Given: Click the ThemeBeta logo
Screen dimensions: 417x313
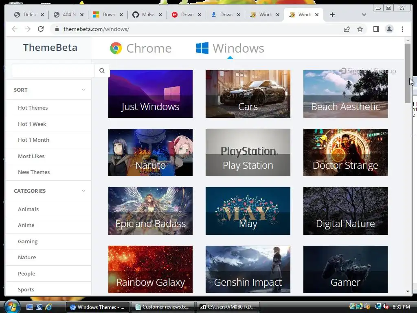Looking at the screenshot, I should click(x=50, y=48).
